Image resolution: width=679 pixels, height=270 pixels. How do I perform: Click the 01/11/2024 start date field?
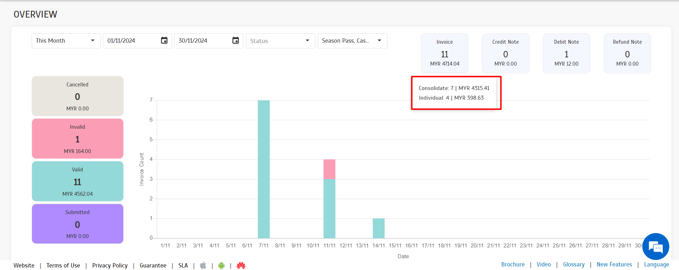coord(131,41)
